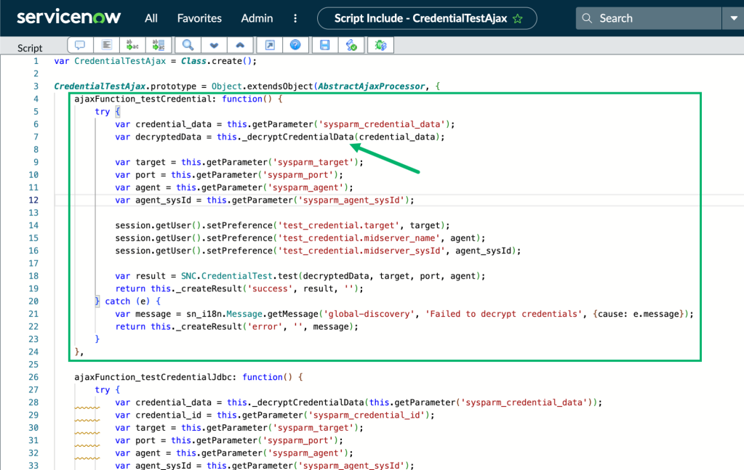Open the Admin menu
Screen dimensions: 744x470
tap(257, 18)
